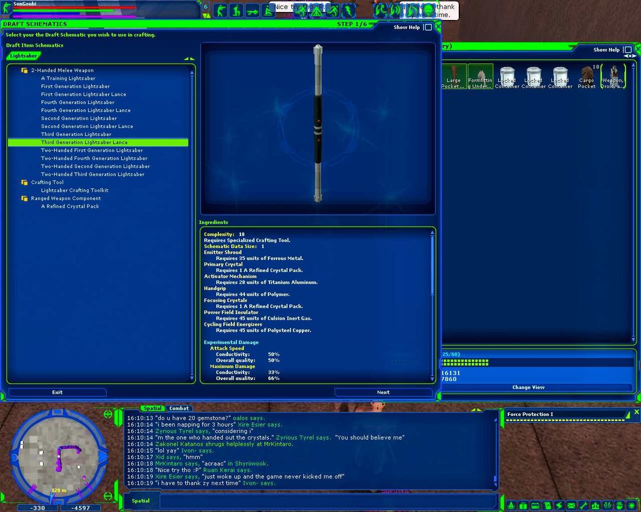
Task: Toggle Show Help checkbox in Draft Schematics window
Action: tap(427, 27)
